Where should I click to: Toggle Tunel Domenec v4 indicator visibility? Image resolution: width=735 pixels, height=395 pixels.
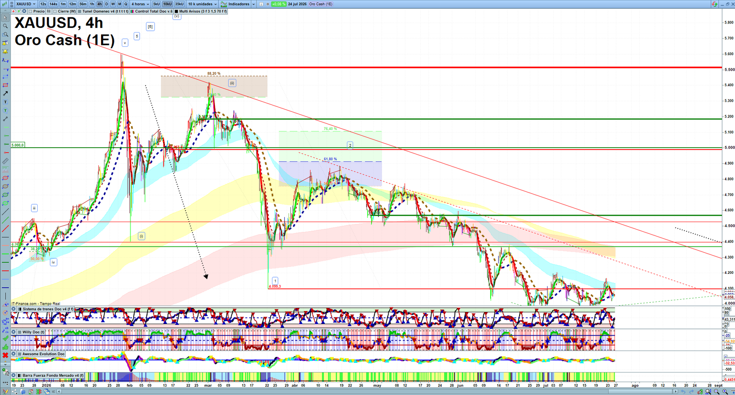click(x=79, y=11)
